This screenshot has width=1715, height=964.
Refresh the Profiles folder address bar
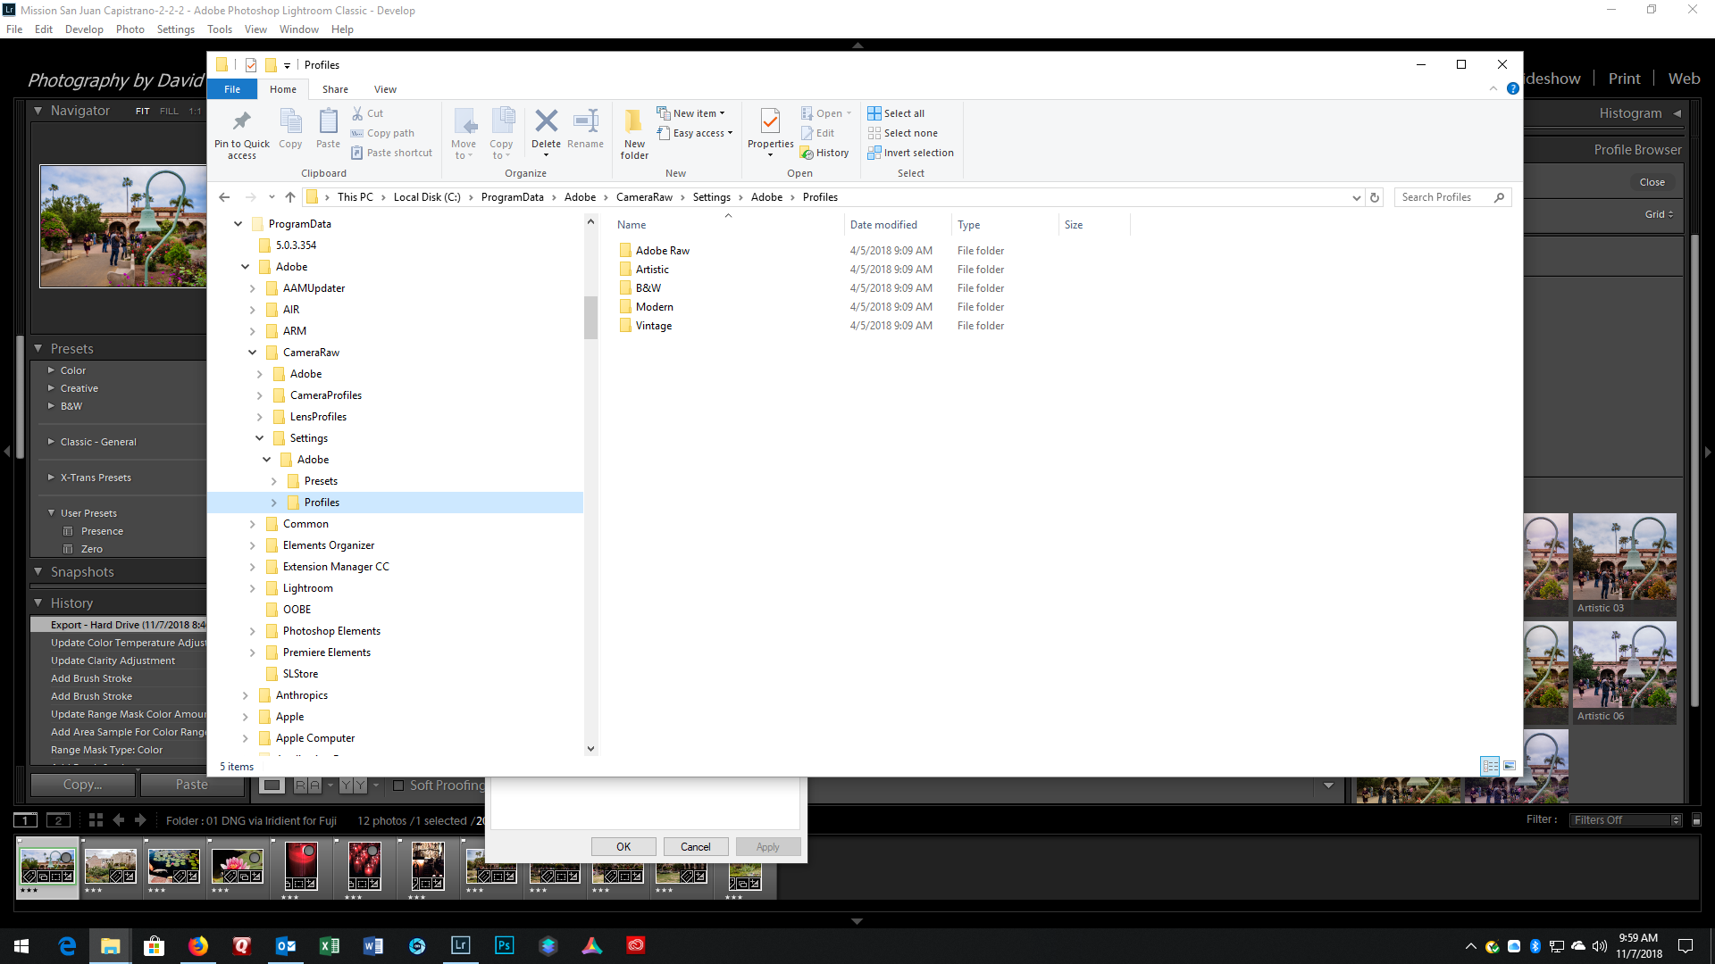1375,197
